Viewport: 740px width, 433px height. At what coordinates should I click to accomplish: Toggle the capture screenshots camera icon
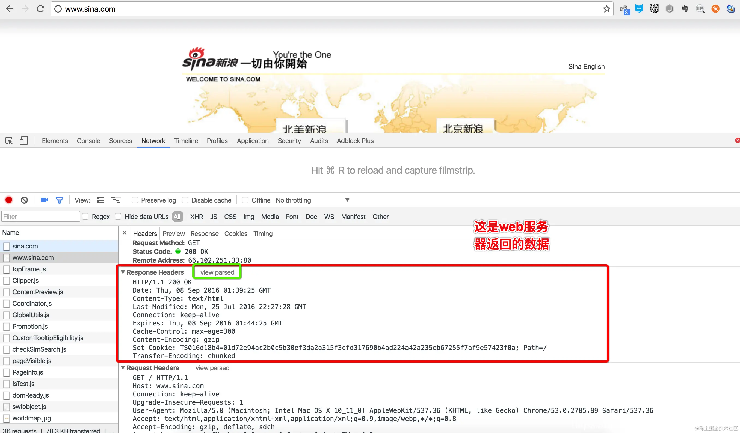tap(44, 200)
